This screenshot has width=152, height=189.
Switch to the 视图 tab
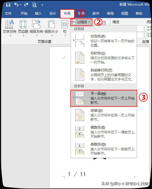click(125, 13)
